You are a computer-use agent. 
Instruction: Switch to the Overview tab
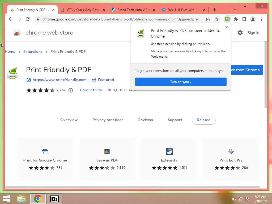click(x=69, y=120)
